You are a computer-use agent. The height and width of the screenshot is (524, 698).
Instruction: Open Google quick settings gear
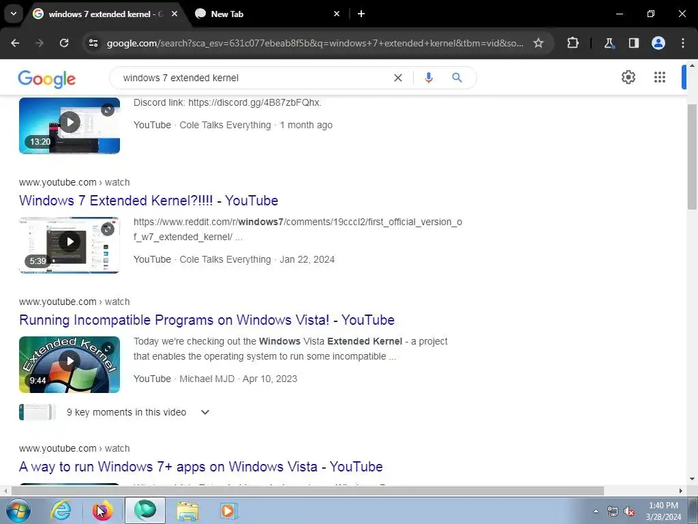628,78
